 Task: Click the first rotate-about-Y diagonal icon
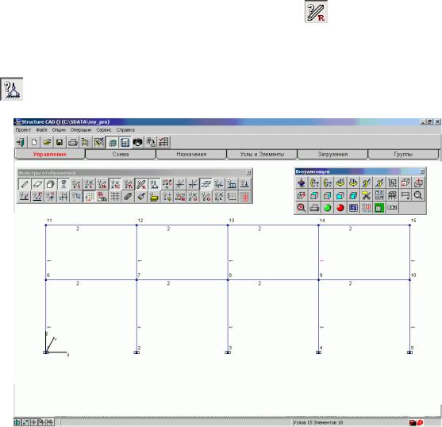point(366,183)
